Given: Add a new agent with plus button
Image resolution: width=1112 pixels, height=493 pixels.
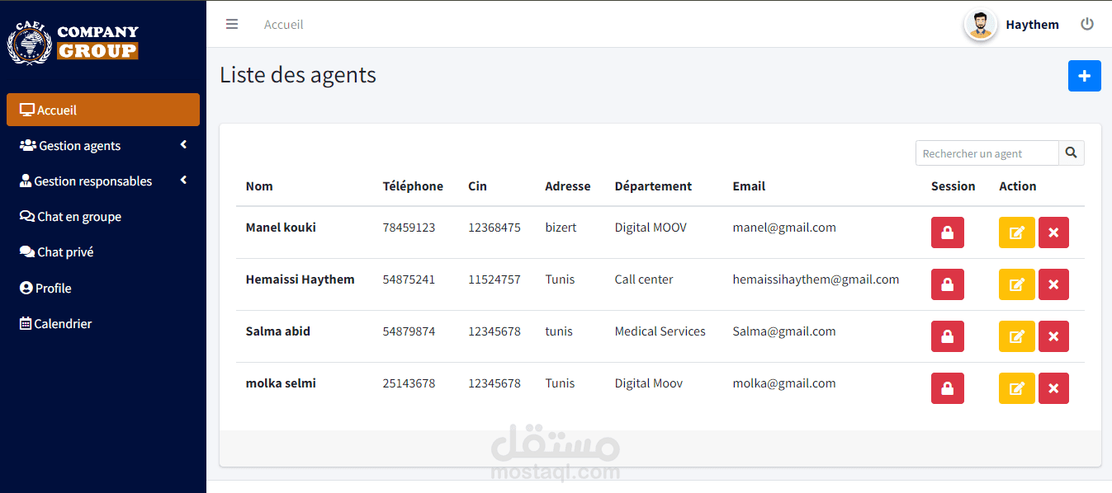Looking at the screenshot, I should pyautogui.click(x=1085, y=76).
